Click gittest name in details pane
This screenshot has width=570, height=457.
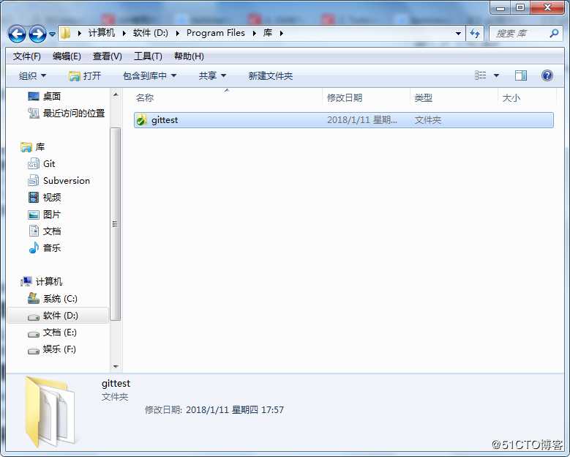pyautogui.click(x=116, y=383)
